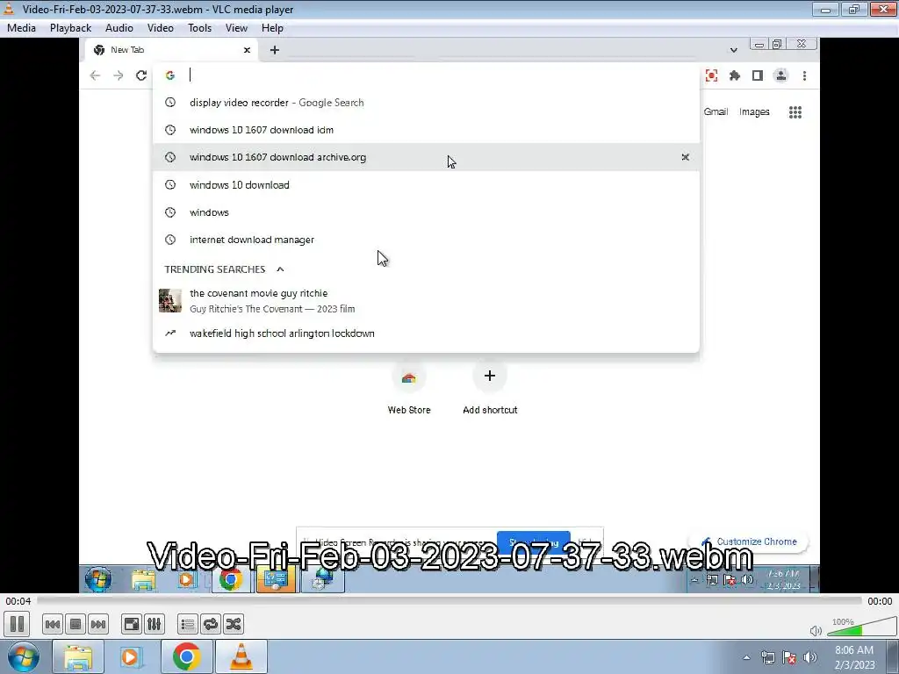899x674 pixels.
Task: Open the Gmail link
Action: [716, 111]
